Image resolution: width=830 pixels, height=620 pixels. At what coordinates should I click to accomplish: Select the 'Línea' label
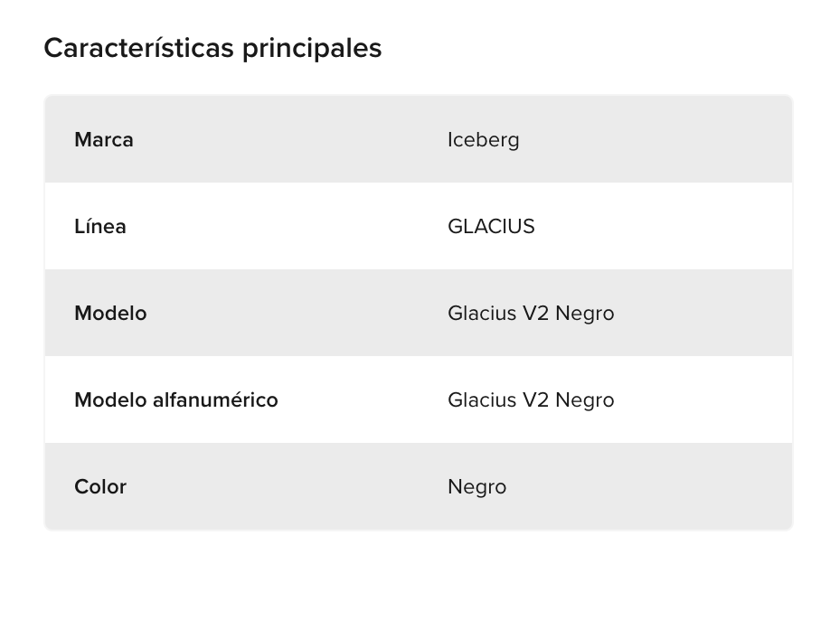pos(100,227)
